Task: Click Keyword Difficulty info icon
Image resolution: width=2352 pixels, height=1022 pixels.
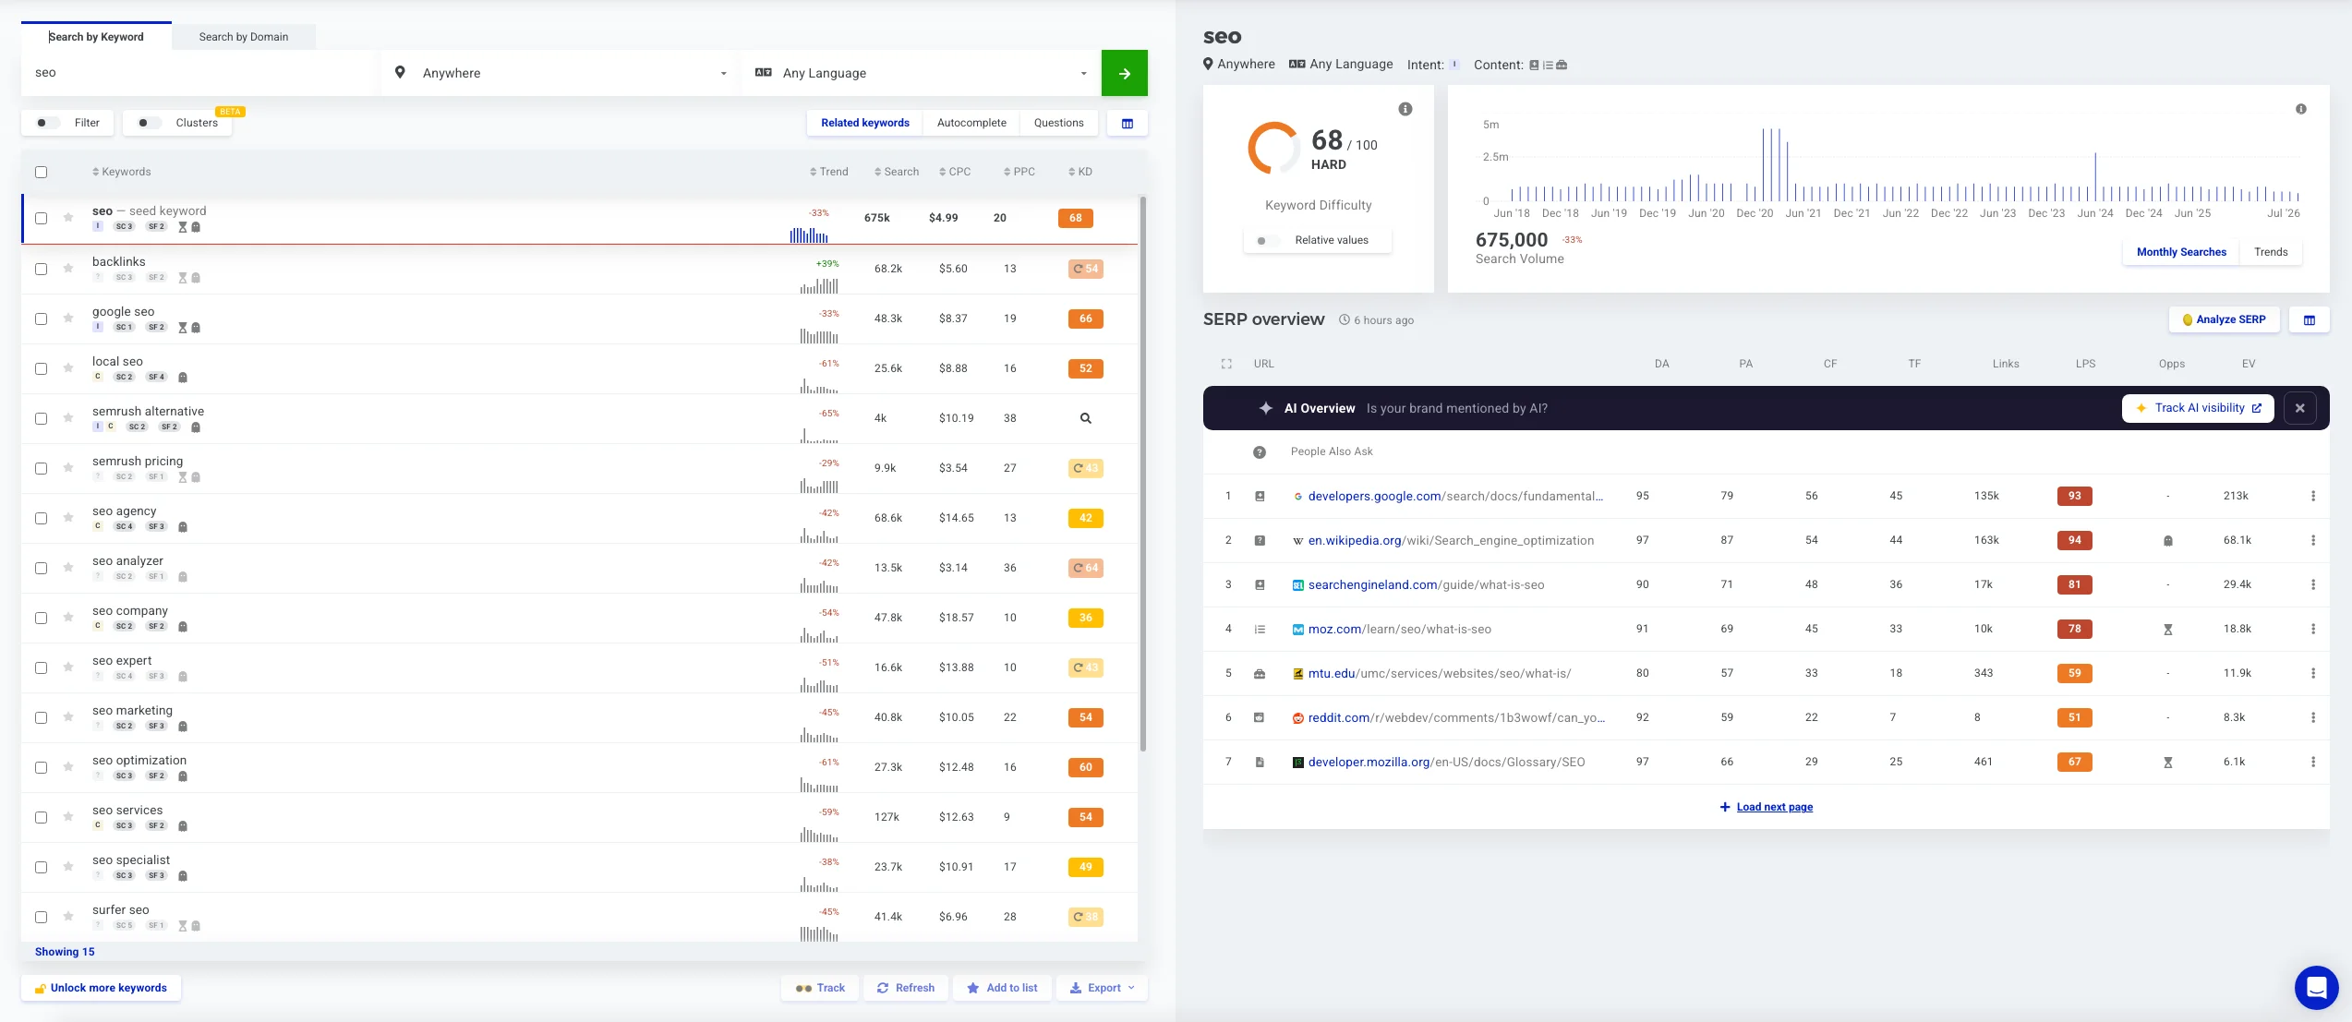Action: pyautogui.click(x=1405, y=109)
